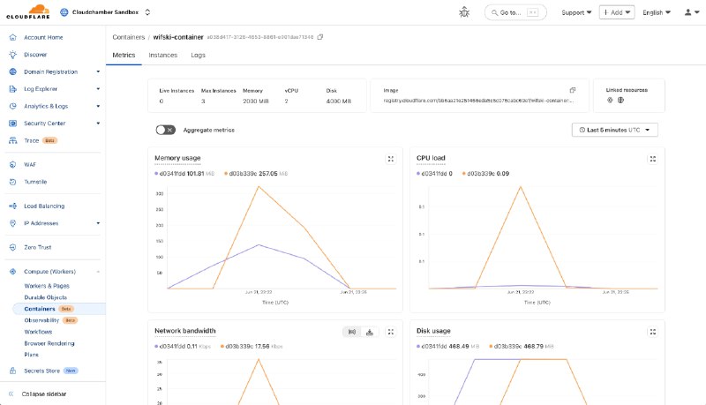Expand Network bandwidth chart to fullscreen
The height and width of the screenshot is (405, 706).
pyautogui.click(x=390, y=332)
